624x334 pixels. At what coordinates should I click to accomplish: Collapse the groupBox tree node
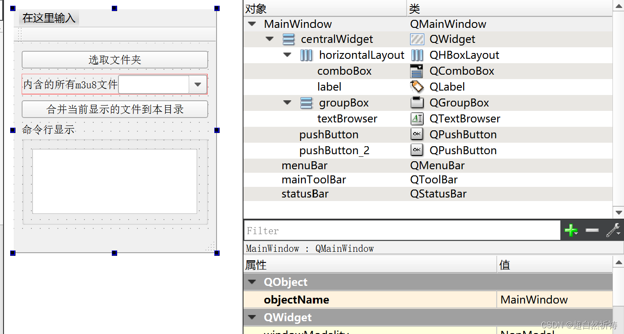click(x=288, y=102)
